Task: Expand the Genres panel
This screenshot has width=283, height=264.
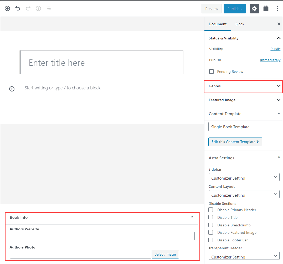Action: (x=244, y=86)
